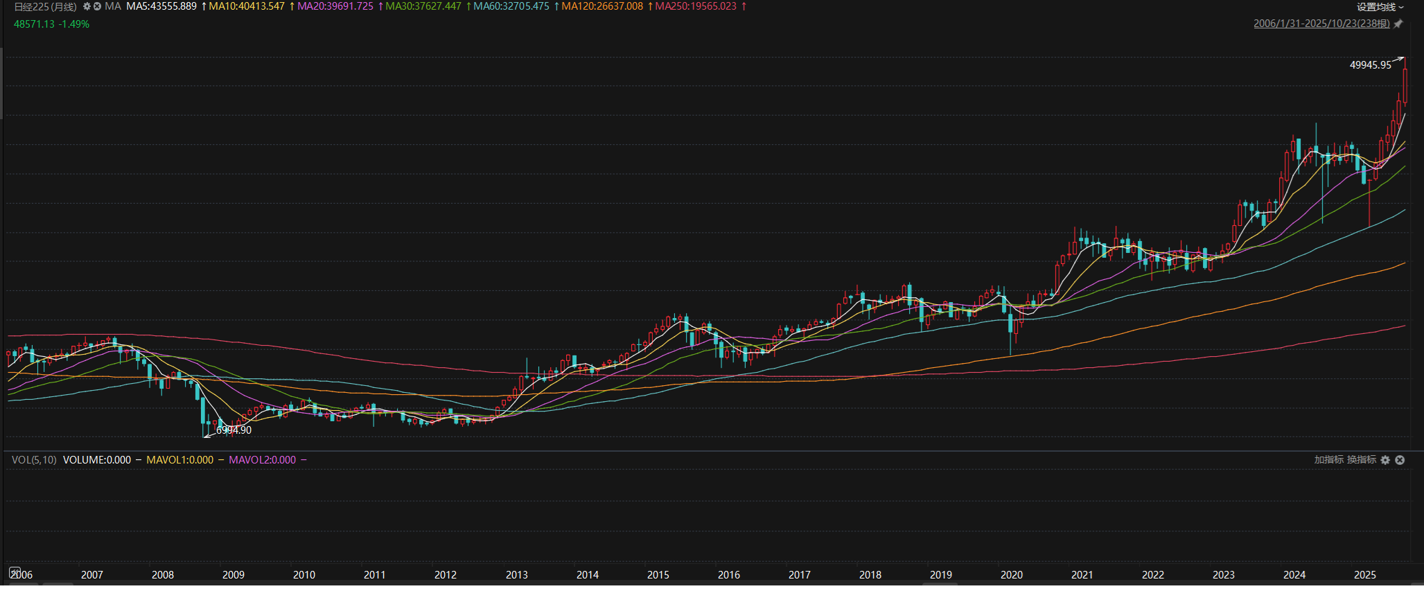Remove MA indicator using the top-left X icon

coord(98,6)
